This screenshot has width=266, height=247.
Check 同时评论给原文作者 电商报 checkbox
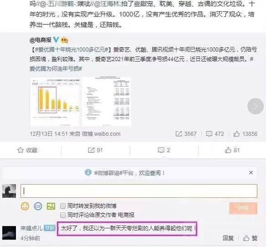63,215
